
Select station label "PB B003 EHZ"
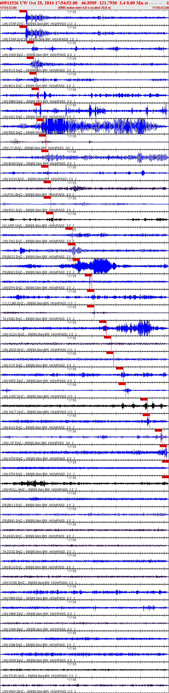point(13,272)
